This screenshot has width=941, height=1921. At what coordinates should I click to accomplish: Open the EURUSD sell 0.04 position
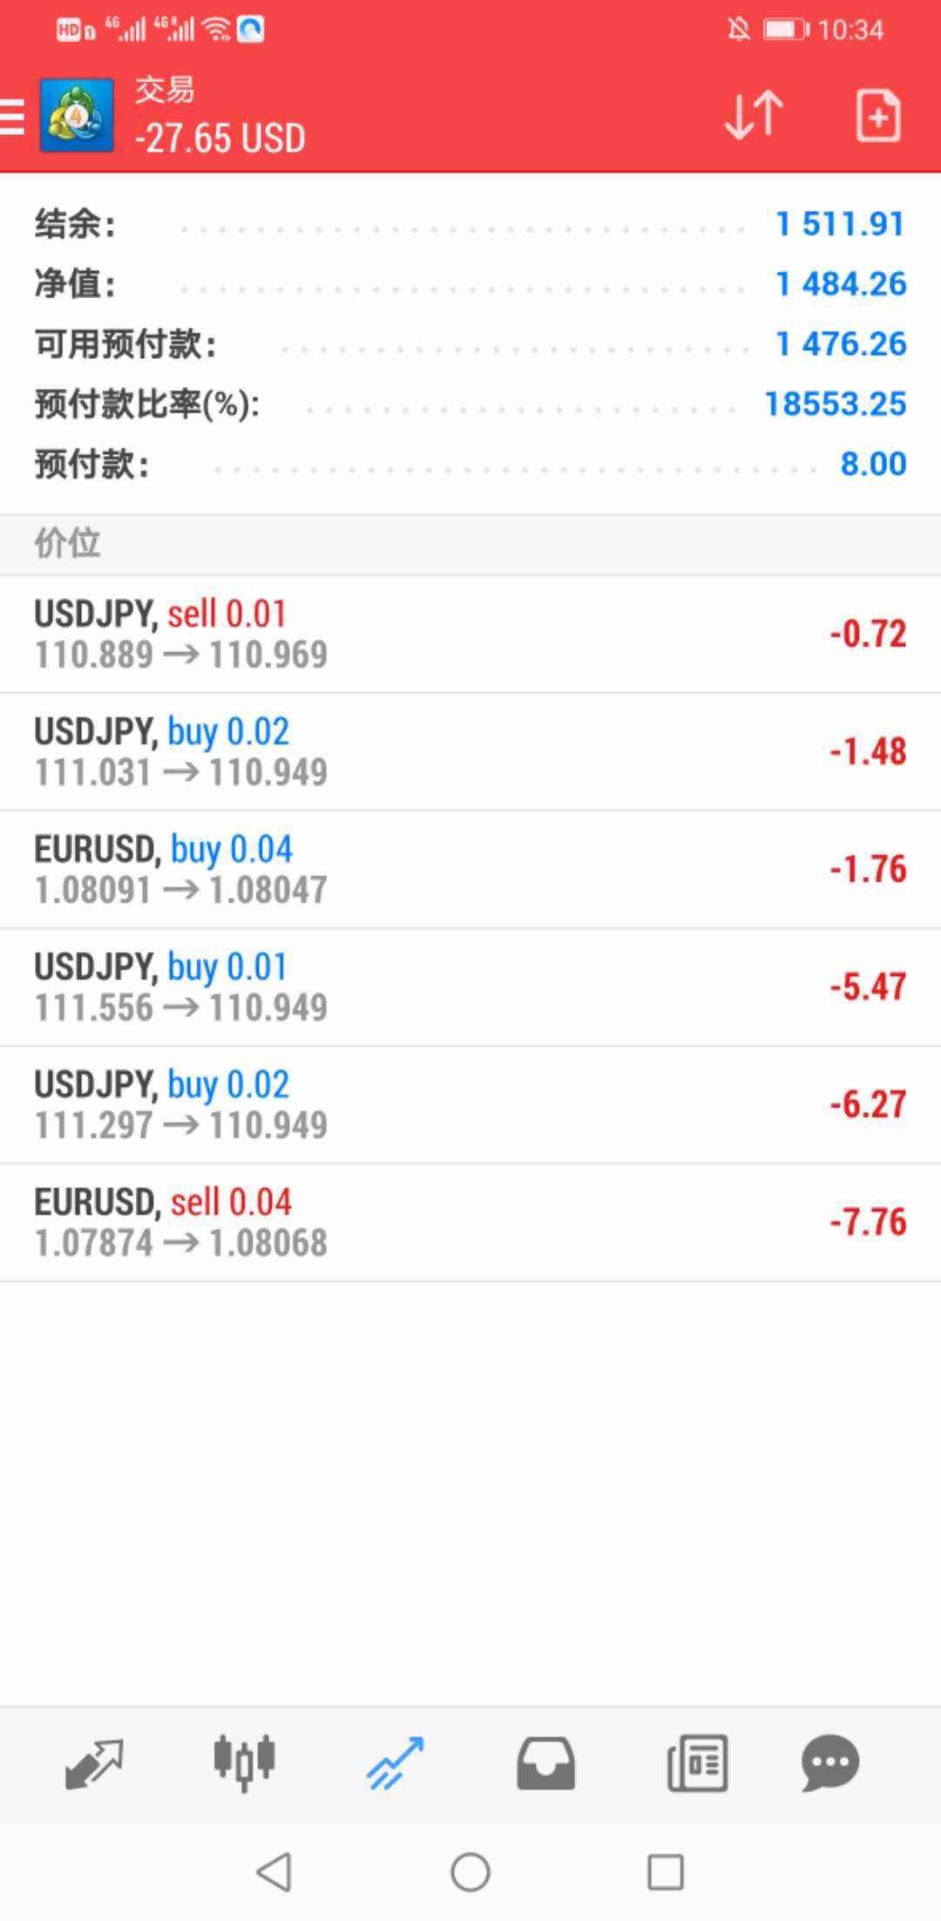click(470, 1222)
